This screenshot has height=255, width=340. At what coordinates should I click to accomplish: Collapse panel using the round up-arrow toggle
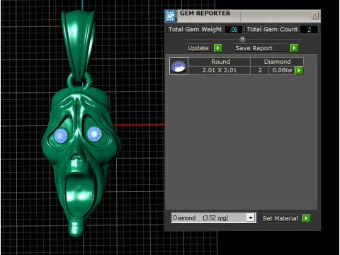coord(242,38)
